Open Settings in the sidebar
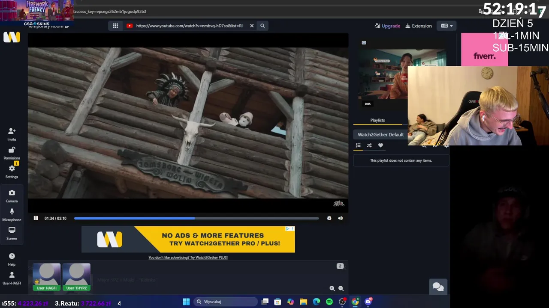The width and height of the screenshot is (549, 308). (12, 172)
